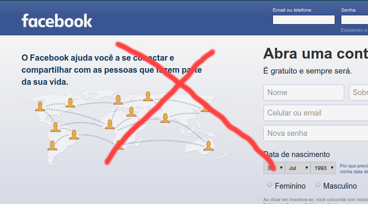Click the Celular ou email field
368x204 pixels.
[x=315, y=113]
